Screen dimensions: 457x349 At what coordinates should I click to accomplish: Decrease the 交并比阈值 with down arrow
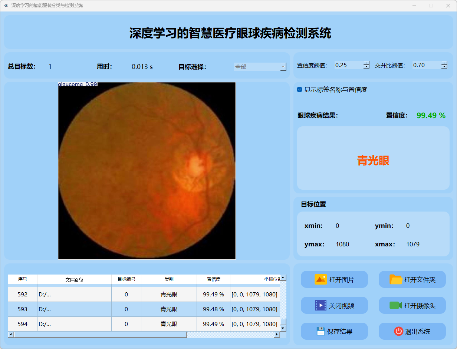point(444,67)
